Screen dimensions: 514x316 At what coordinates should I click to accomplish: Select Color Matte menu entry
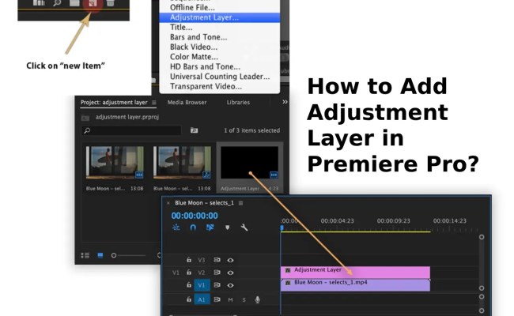tap(194, 57)
